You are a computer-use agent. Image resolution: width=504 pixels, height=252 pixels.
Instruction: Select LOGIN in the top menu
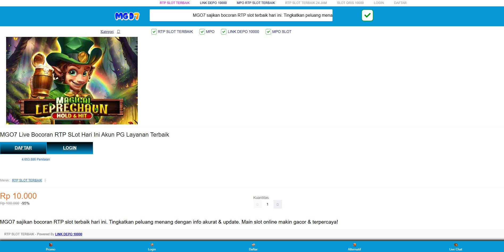[x=379, y=3]
